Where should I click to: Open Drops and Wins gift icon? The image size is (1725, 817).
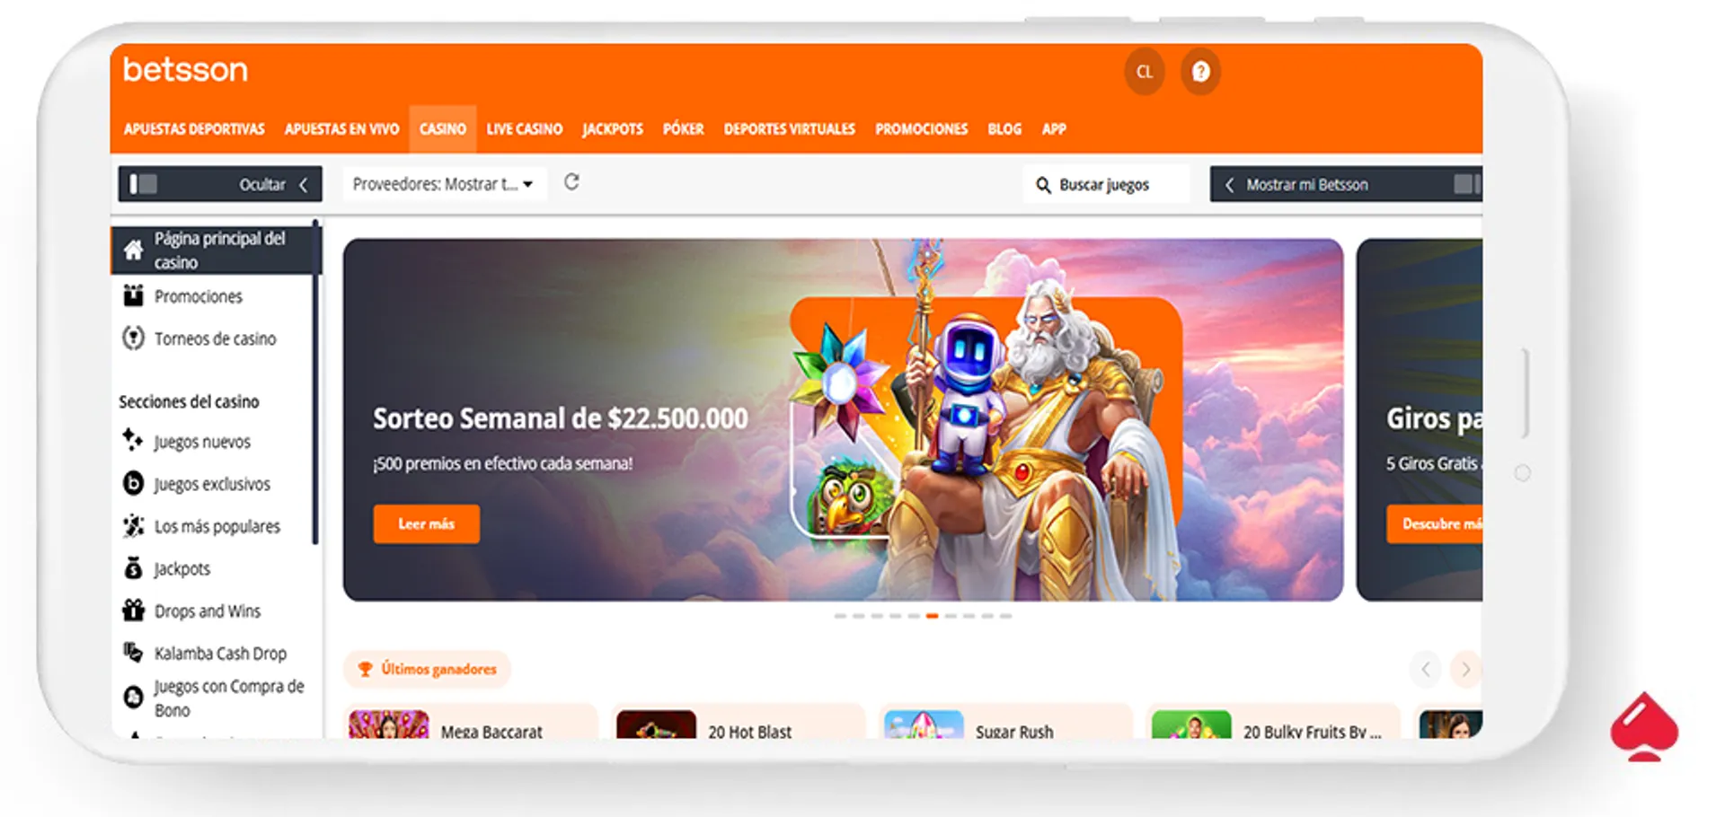(x=133, y=611)
